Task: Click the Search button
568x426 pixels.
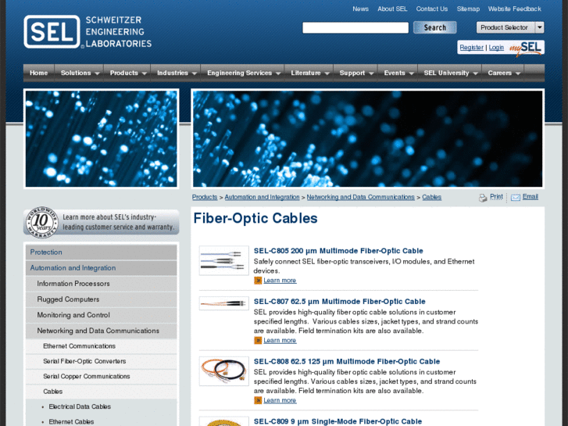Action: click(434, 27)
